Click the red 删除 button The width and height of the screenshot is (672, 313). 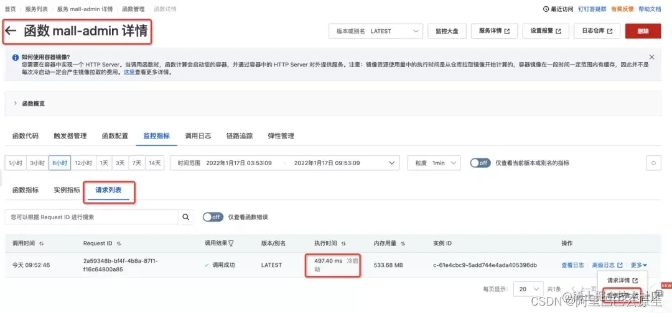point(643,31)
